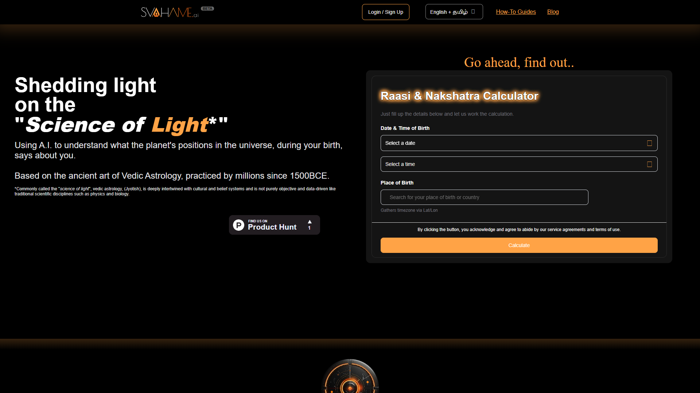Open the Select a date picker

point(519,143)
